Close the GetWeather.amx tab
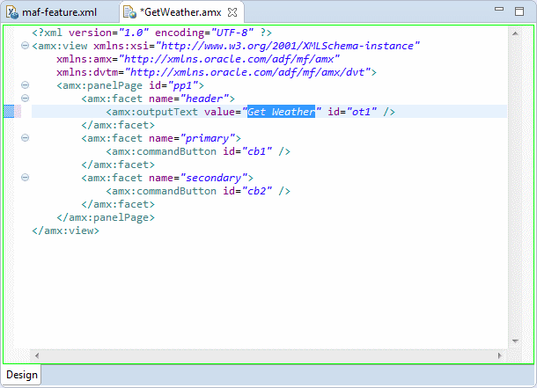This screenshot has width=537, height=388. [232, 12]
